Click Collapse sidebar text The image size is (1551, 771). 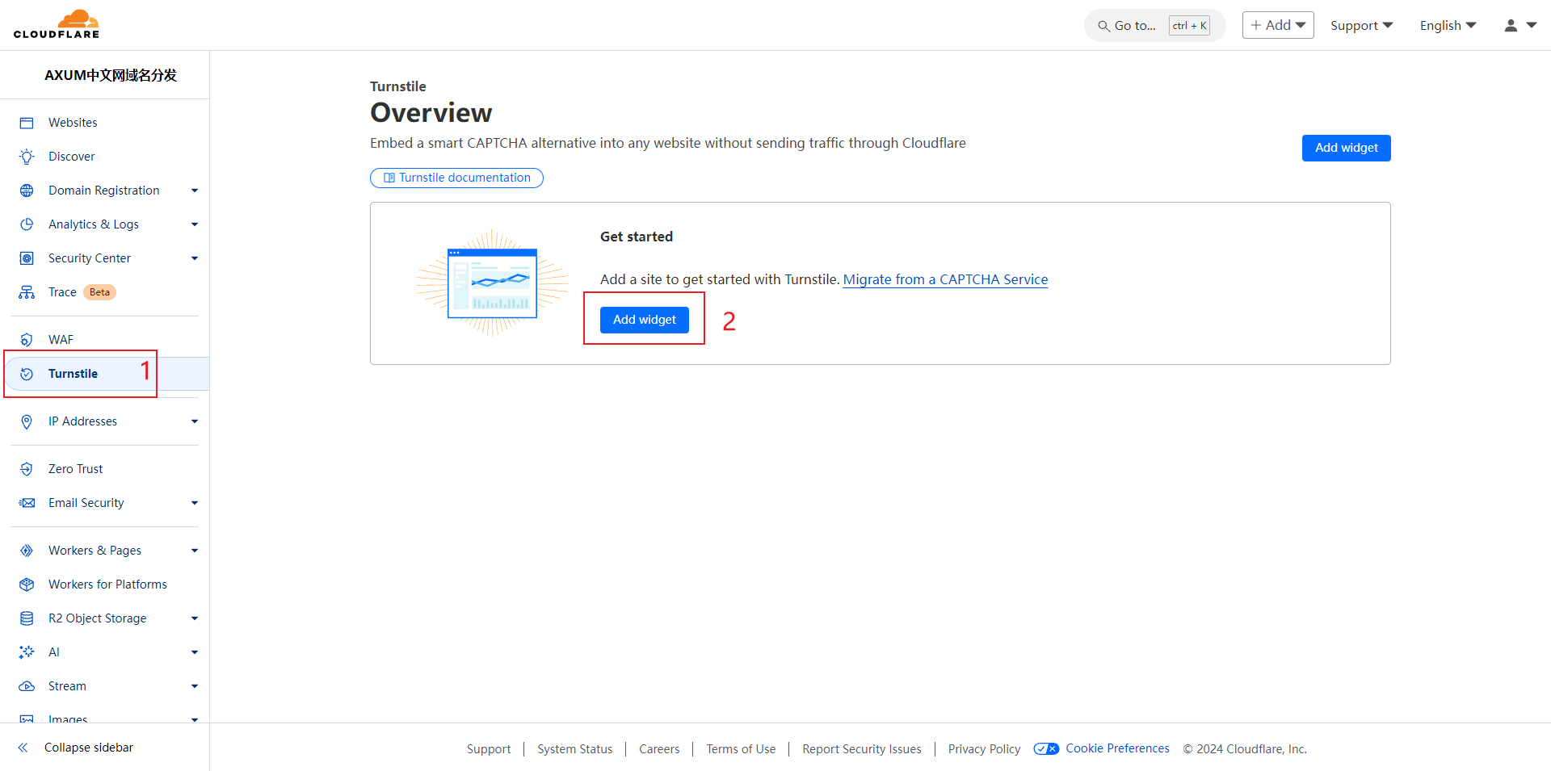89,748
